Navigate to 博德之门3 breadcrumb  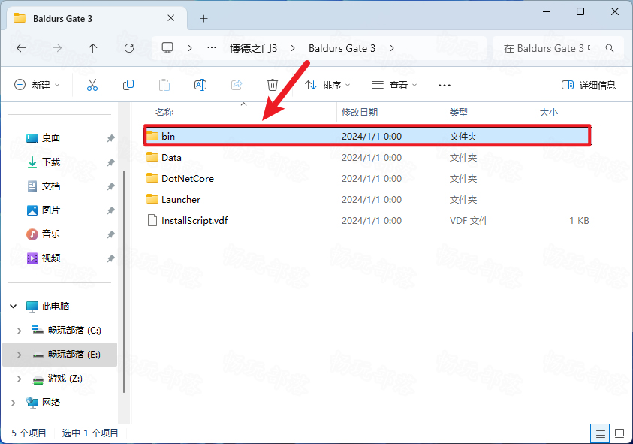click(x=254, y=49)
